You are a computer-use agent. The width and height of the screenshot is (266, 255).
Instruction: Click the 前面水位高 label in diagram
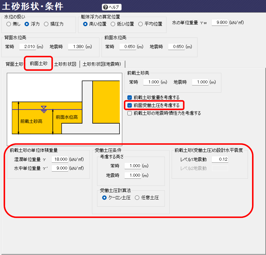pyautogui.click(x=67, y=117)
